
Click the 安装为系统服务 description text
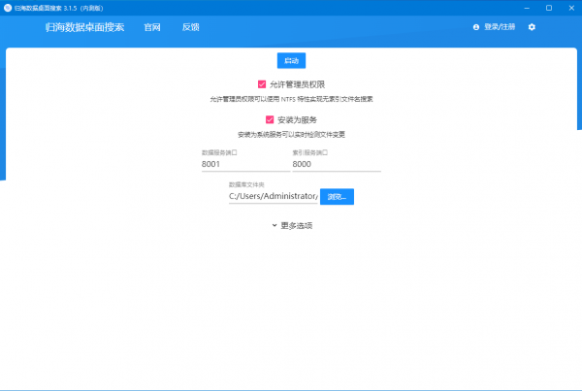click(291, 135)
